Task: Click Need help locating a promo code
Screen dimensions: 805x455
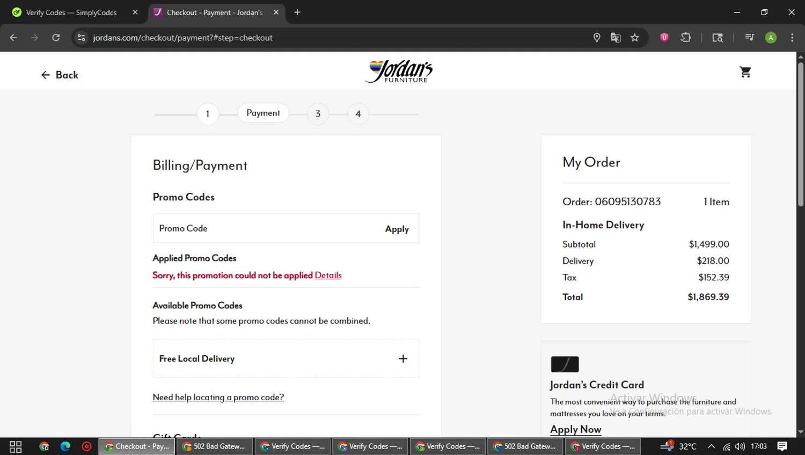Action: point(218,397)
